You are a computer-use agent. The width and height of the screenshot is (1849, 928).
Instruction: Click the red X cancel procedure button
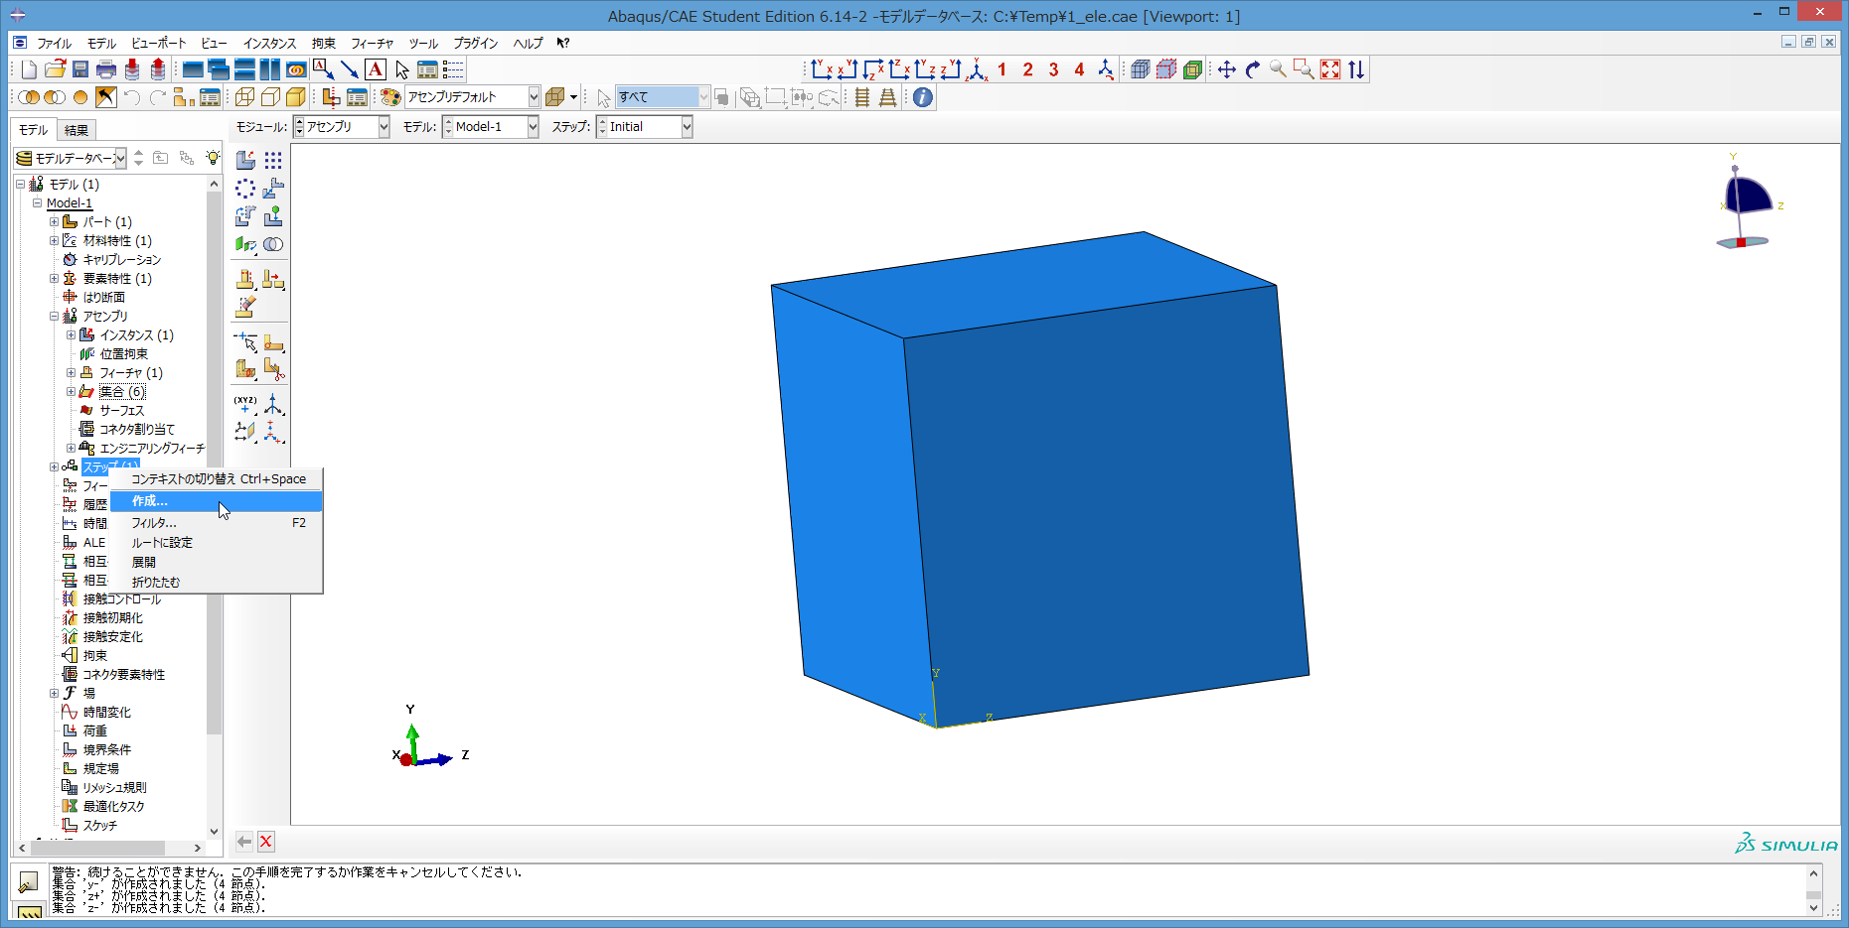pos(266,842)
